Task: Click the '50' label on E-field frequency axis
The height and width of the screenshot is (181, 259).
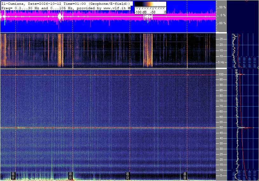Action: pyautogui.click(x=221, y=128)
